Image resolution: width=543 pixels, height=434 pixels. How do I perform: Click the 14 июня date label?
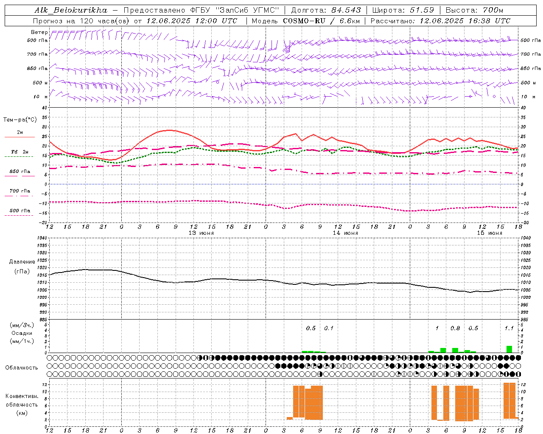coord(345,233)
